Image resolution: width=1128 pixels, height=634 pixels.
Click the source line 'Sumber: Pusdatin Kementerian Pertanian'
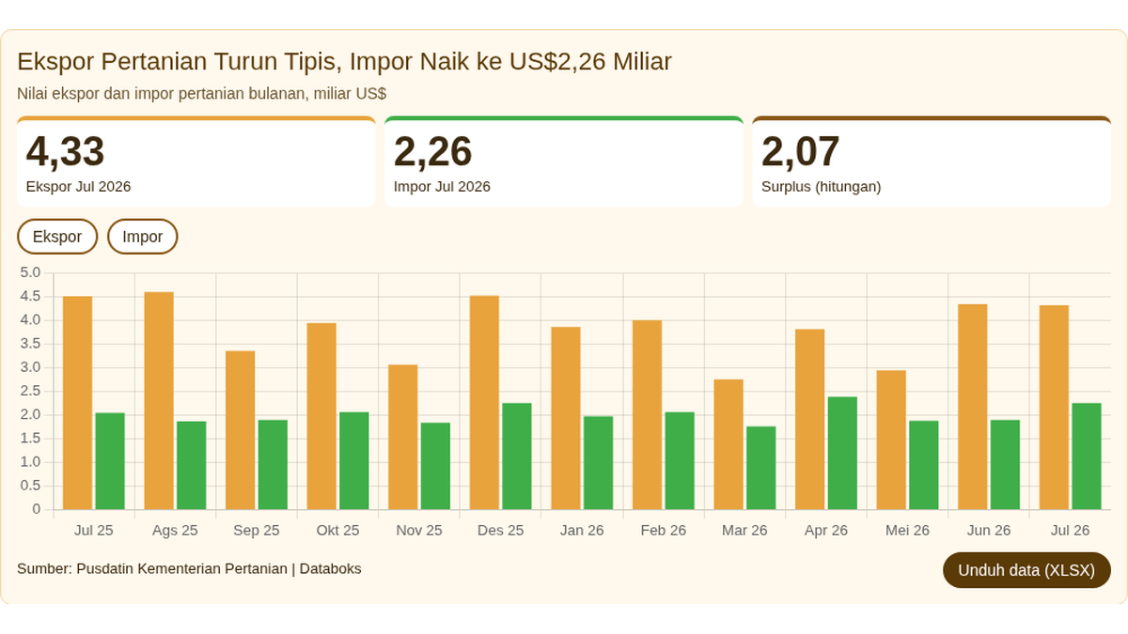pyautogui.click(x=189, y=568)
